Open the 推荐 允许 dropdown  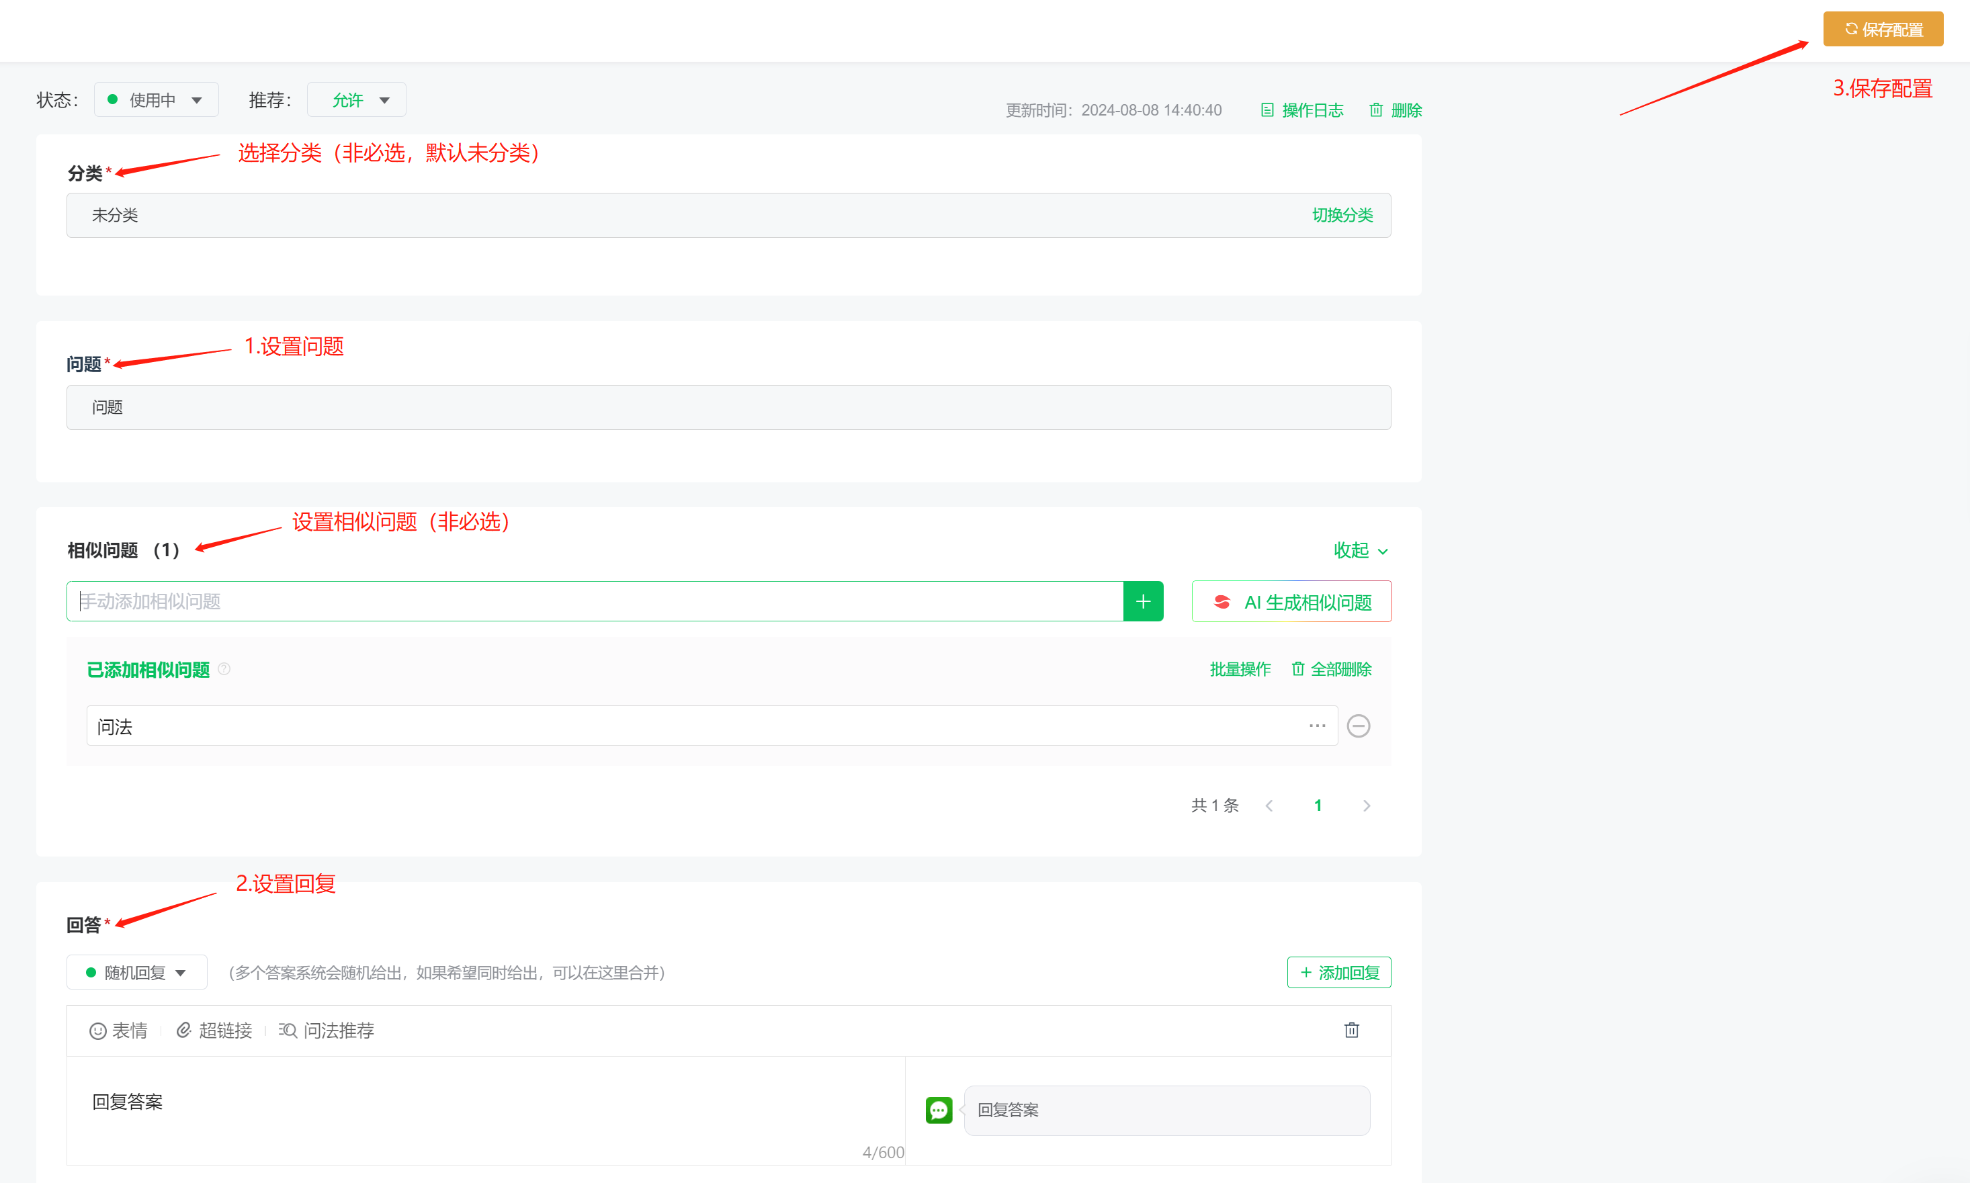[x=356, y=99]
